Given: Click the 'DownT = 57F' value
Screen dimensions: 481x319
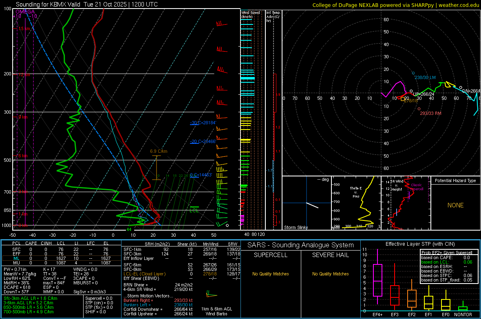Looking at the screenshot, I should point(15,292).
